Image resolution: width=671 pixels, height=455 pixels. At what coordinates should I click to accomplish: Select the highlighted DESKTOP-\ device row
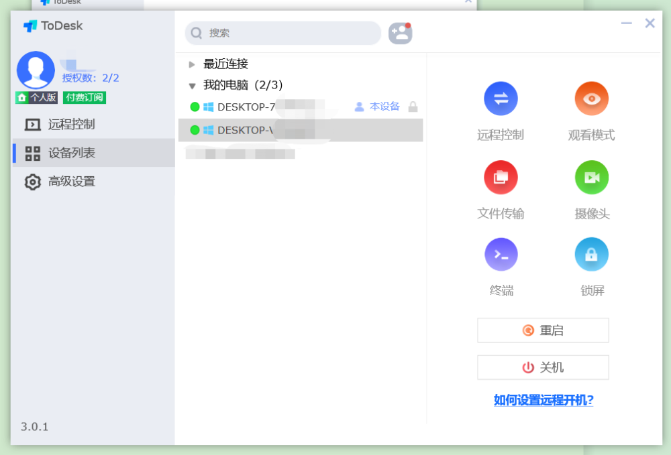click(301, 130)
